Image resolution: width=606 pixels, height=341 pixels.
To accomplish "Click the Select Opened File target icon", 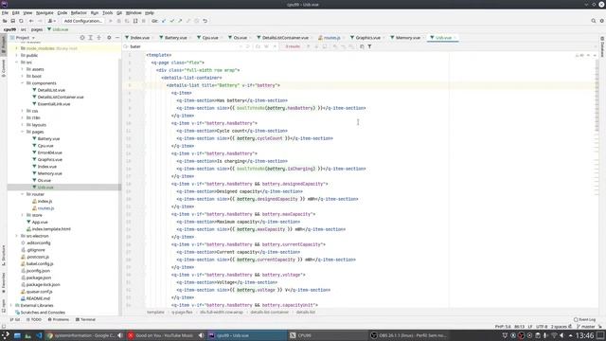I will click(82, 38).
